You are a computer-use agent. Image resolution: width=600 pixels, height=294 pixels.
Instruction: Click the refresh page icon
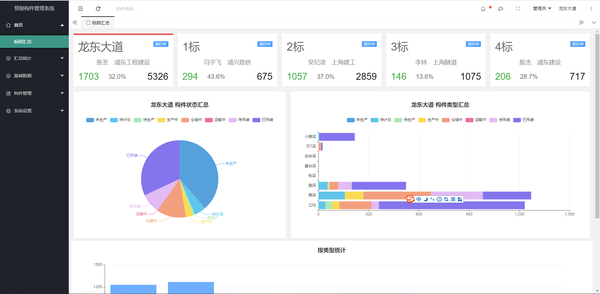coord(98,9)
